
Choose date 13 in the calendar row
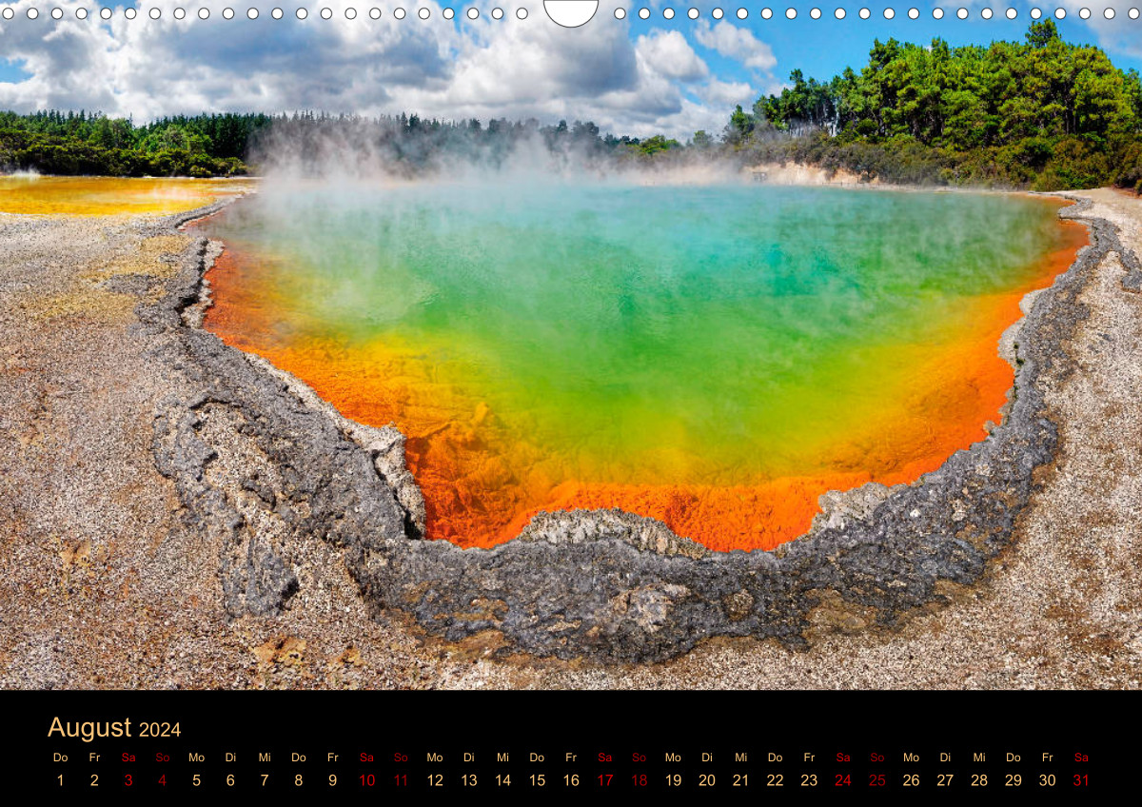click(468, 780)
